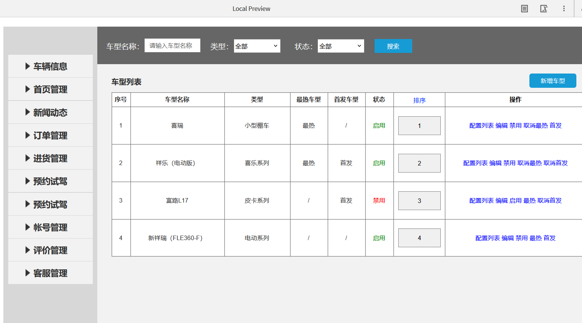Open 配置列表 for 新祥瑞（FLE360-F）

pyautogui.click(x=488, y=238)
